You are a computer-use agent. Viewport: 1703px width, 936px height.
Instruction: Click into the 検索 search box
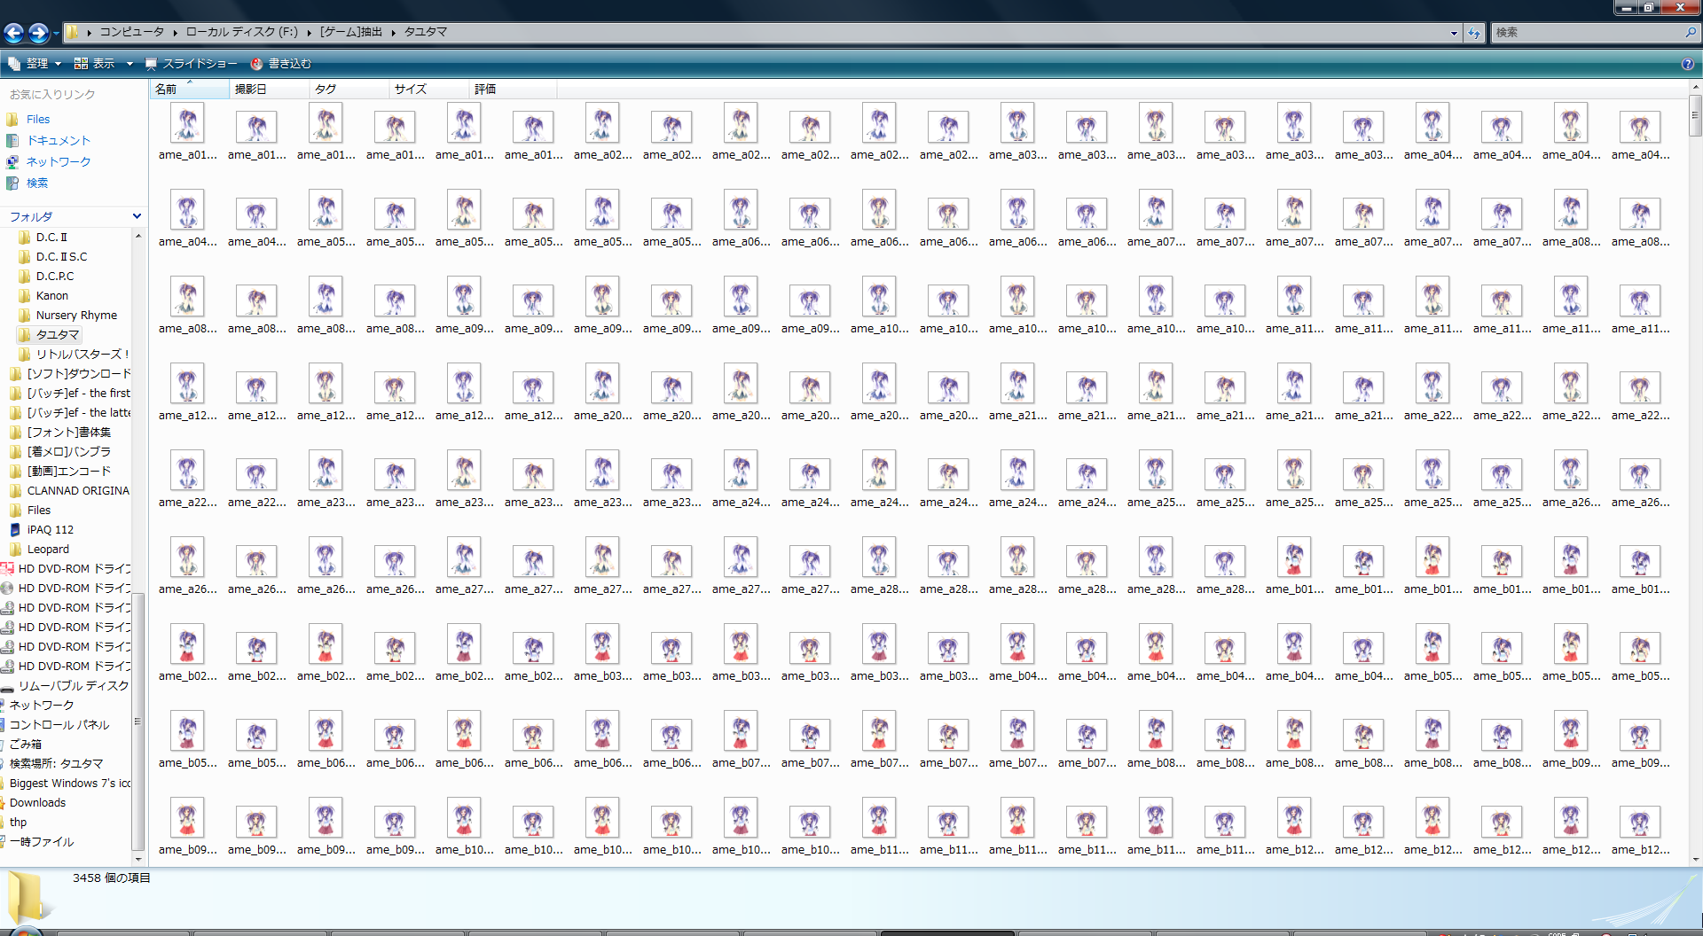[1587, 32]
